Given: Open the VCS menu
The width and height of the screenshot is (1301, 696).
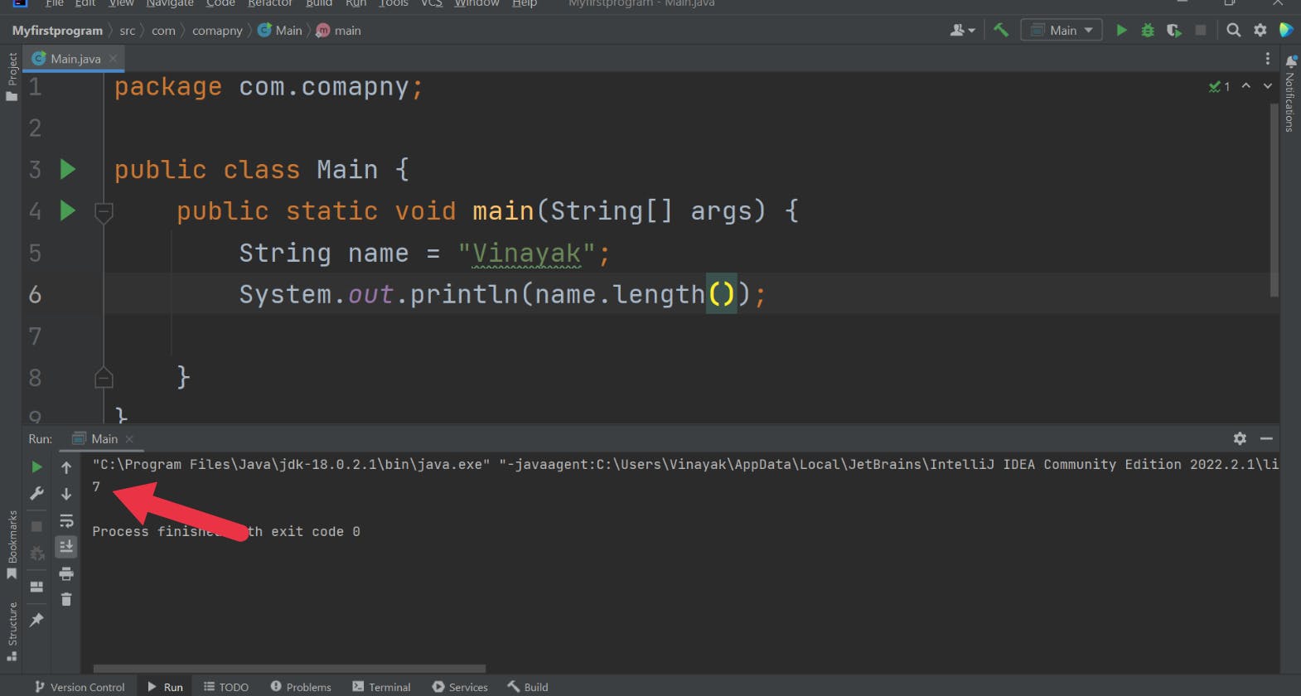Looking at the screenshot, I should tap(432, 3).
